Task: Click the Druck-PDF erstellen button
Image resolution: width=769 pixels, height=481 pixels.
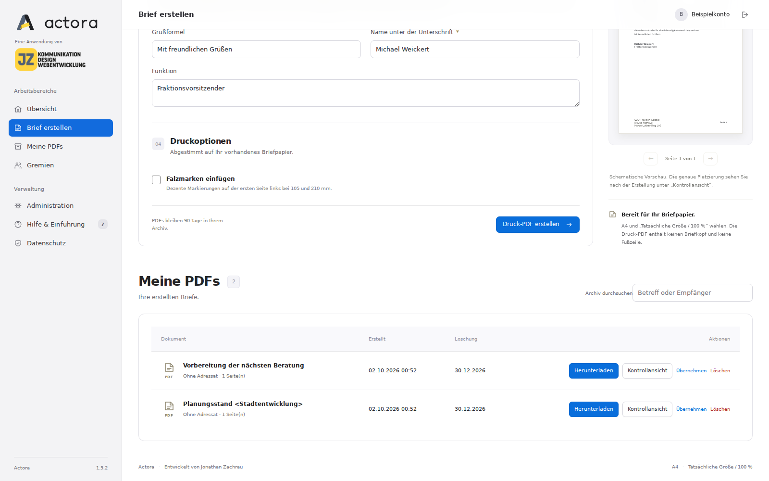Action: (x=537, y=225)
